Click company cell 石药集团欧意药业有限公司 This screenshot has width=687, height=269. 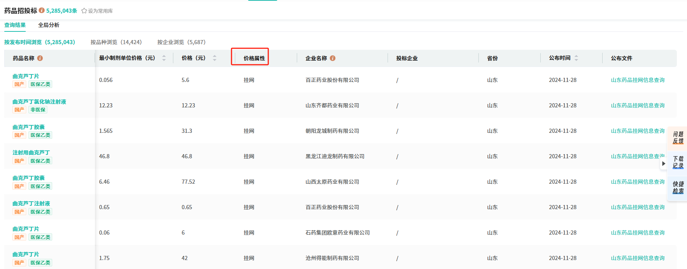click(337, 233)
